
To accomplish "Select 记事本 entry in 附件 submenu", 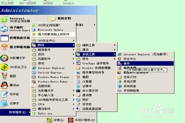I will (96, 86).
